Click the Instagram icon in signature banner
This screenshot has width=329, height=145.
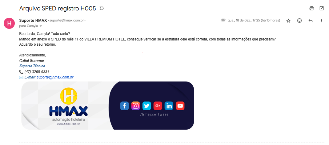(135, 106)
